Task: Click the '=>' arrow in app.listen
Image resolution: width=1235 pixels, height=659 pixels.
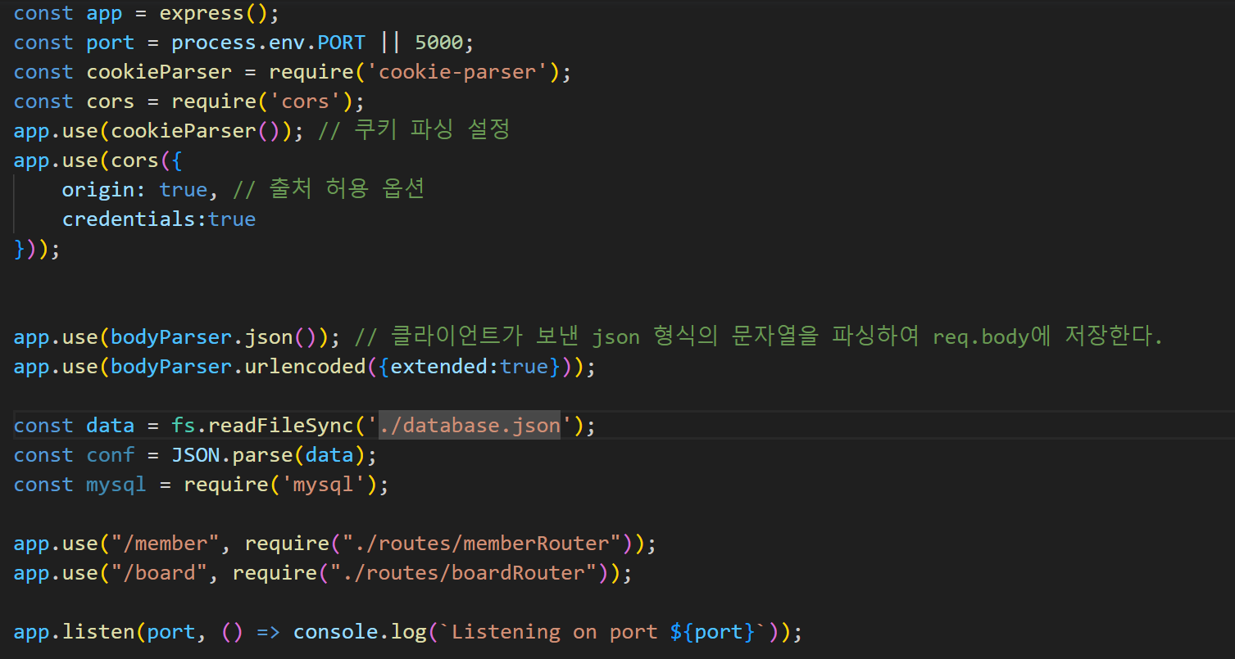Action: 269,632
